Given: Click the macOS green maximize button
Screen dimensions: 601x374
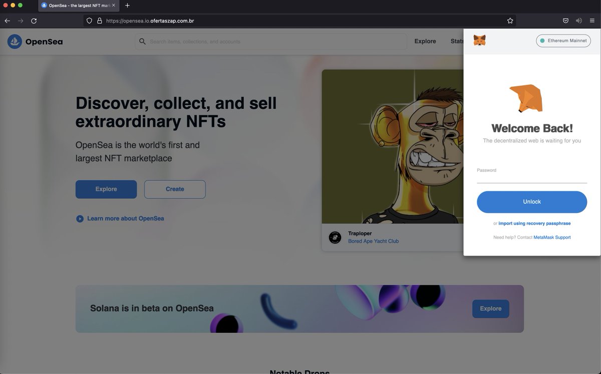Looking at the screenshot, I should coord(20,5).
